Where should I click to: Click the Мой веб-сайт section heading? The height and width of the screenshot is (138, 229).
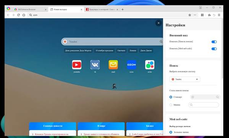coord(178,119)
